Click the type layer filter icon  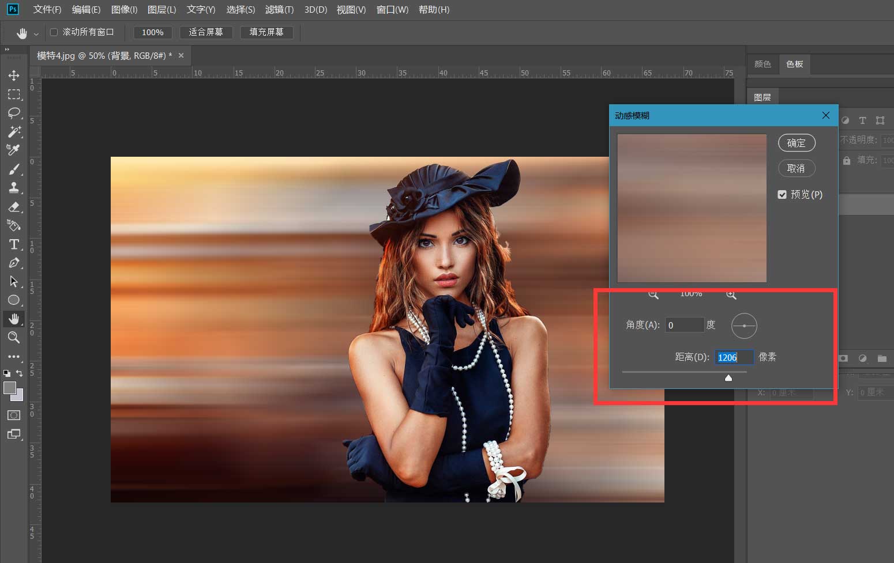[x=862, y=120]
